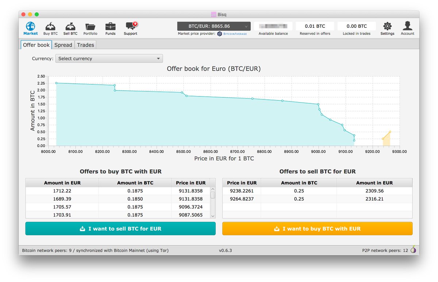Click the Market price provider label
This screenshot has width=438, height=282.
coord(196,34)
